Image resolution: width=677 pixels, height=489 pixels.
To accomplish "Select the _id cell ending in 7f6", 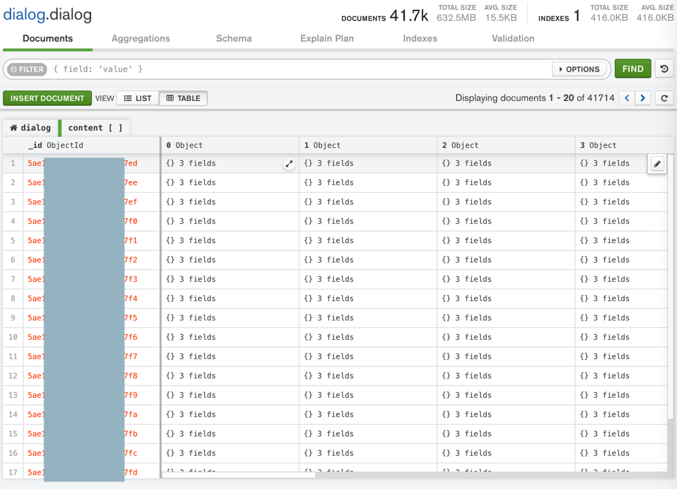I will [x=92, y=337].
